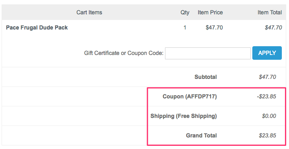The image size is (289, 149).
Task: Focus the Gift Certificate or Coupon Code field
Action: [x=208, y=53]
